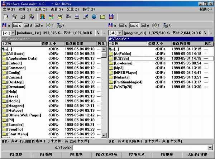This screenshot has height=159, width=215.
Task: Click the networked computers toolbar icon
Action: (68, 17)
